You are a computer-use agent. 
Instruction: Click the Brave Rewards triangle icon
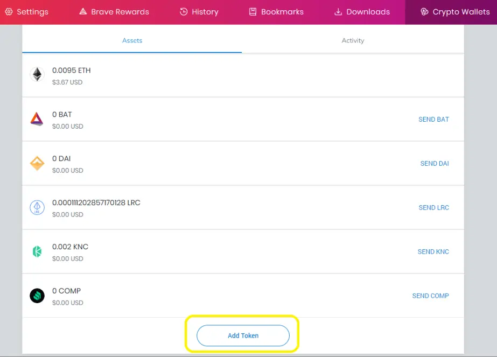click(83, 11)
